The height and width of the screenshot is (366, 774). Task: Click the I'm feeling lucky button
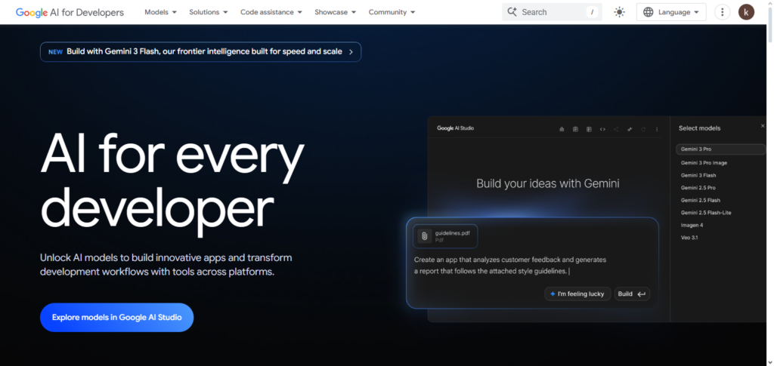click(x=577, y=294)
